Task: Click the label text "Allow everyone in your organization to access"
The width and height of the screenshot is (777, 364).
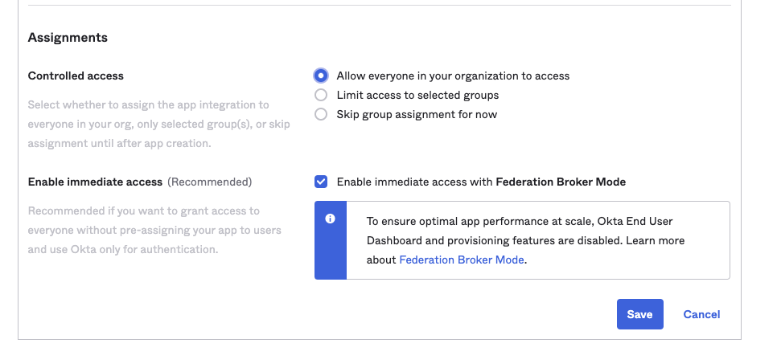Action: pyautogui.click(x=453, y=76)
